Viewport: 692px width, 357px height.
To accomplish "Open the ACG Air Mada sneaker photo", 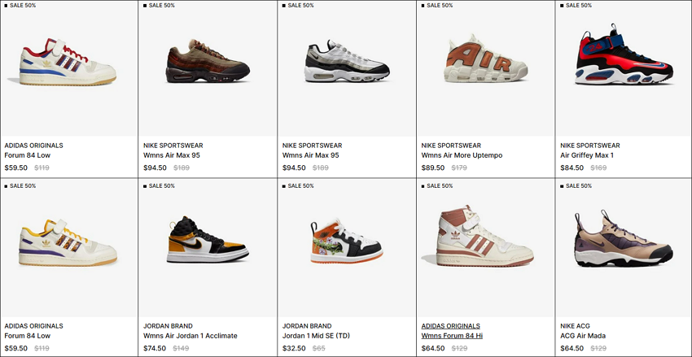I will tap(624, 238).
